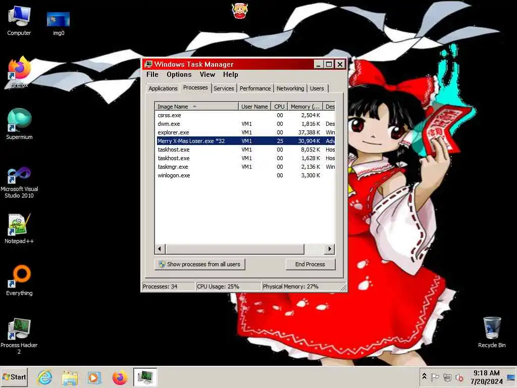This screenshot has height=388, width=517.
Task: Launch the Everything search shortcut
Action: click(x=19, y=280)
